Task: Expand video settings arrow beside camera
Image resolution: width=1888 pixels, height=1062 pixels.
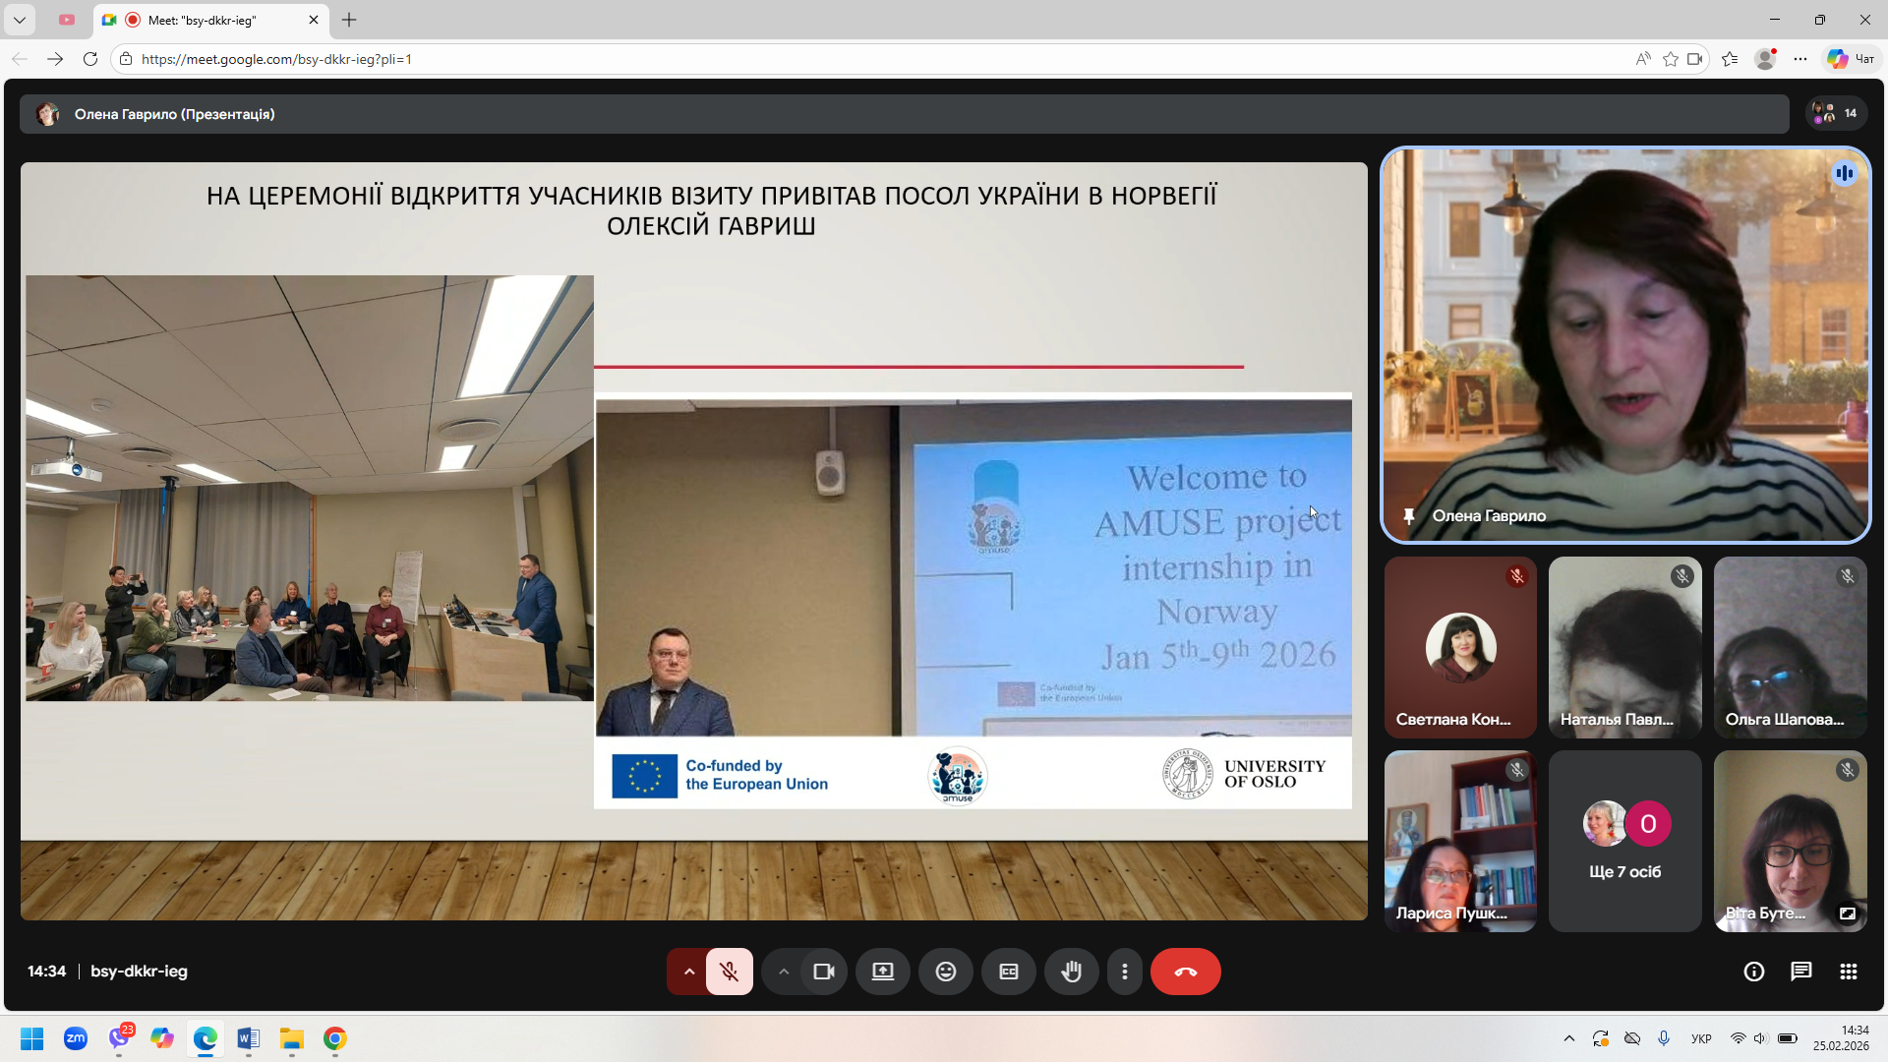Action: (x=784, y=972)
